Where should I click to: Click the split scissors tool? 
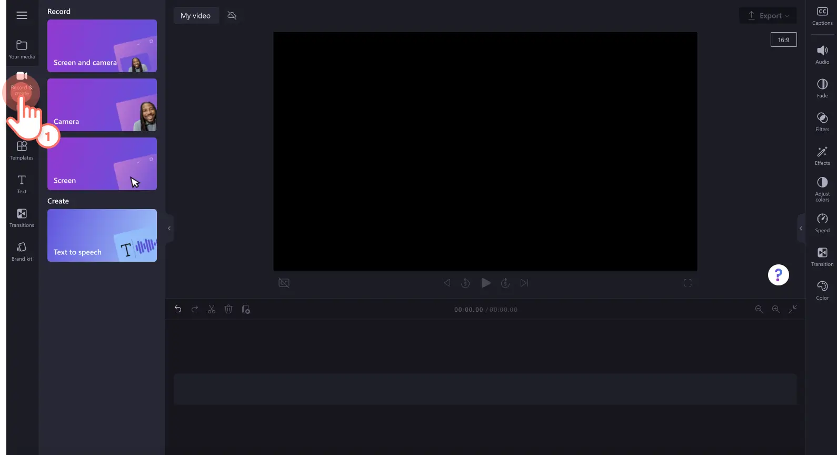[x=212, y=310]
